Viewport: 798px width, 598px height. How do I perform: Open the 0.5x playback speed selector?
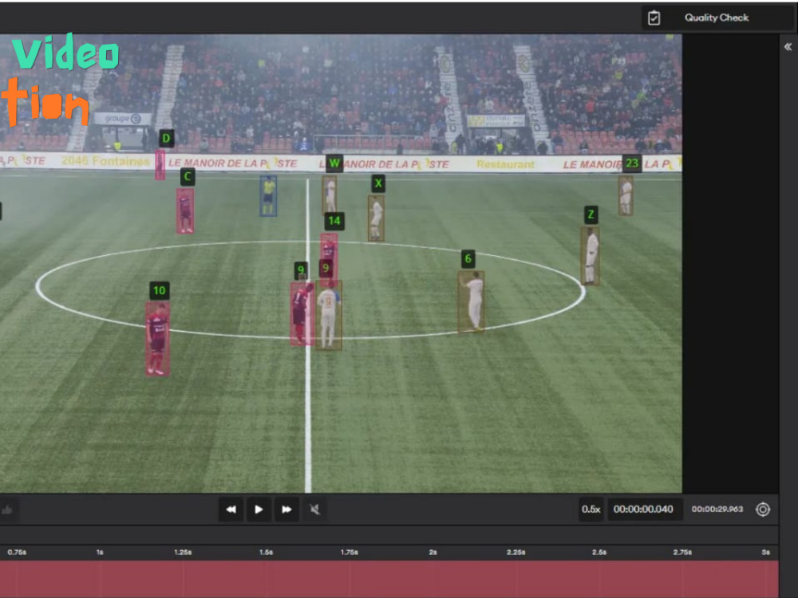(591, 509)
